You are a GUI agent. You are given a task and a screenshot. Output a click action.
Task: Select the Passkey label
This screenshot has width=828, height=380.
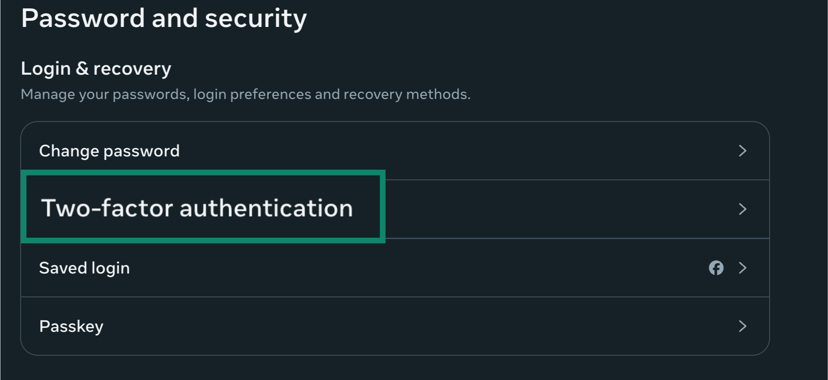tap(71, 327)
